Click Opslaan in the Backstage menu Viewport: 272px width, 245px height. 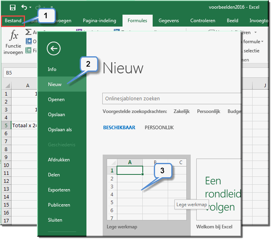point(62,115)
